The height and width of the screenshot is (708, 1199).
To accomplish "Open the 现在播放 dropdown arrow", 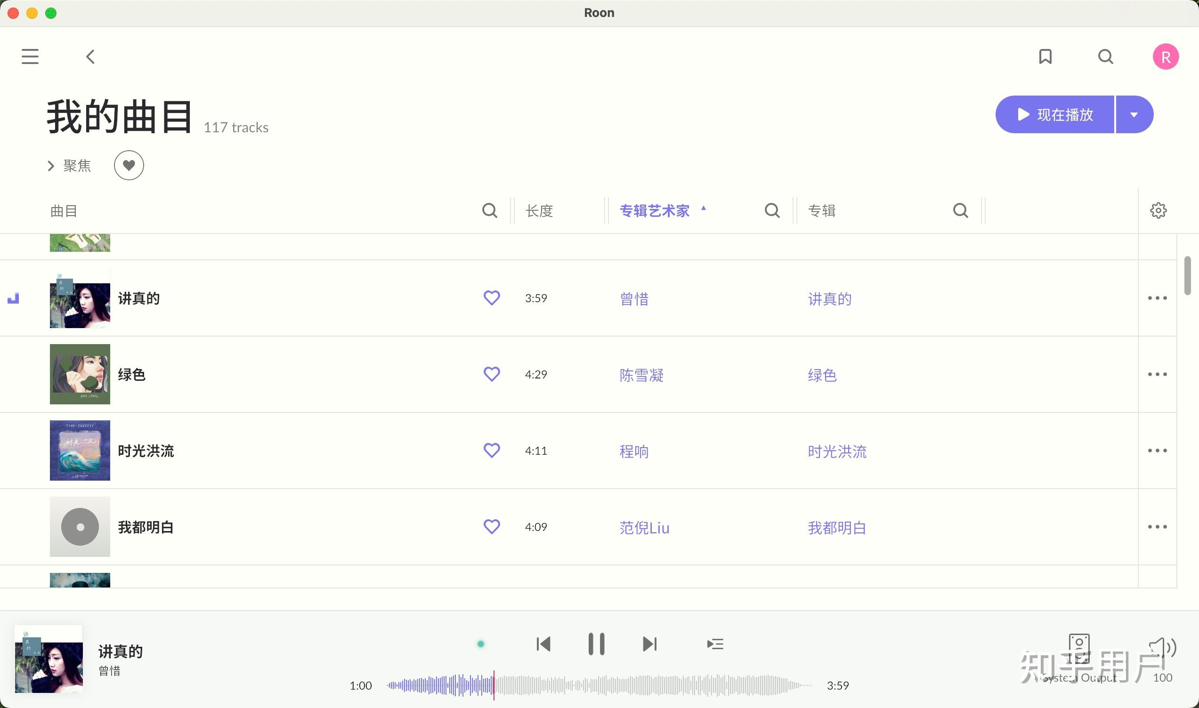I will pyautogui.click(x=1134, y=114).
